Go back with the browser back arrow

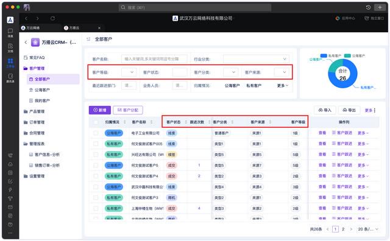[x=26, y=18]
